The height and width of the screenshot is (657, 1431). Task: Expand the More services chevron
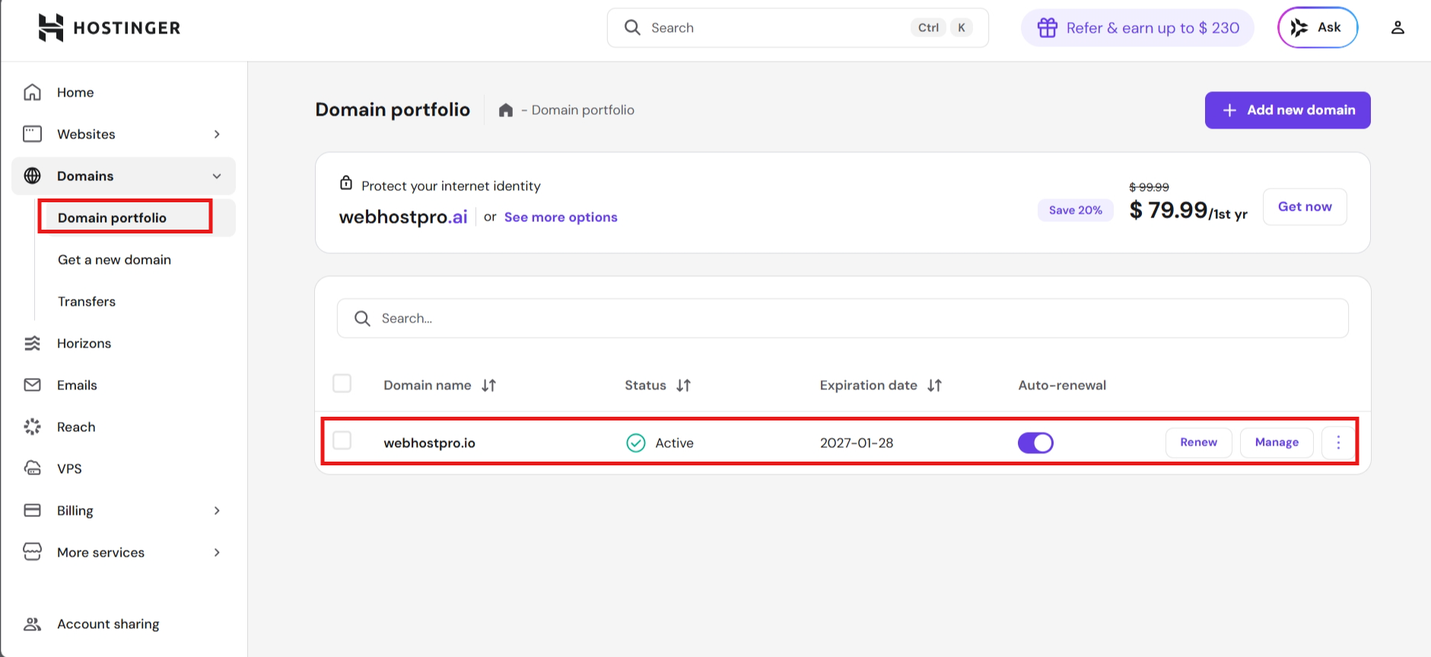click(x=217, y=552)
